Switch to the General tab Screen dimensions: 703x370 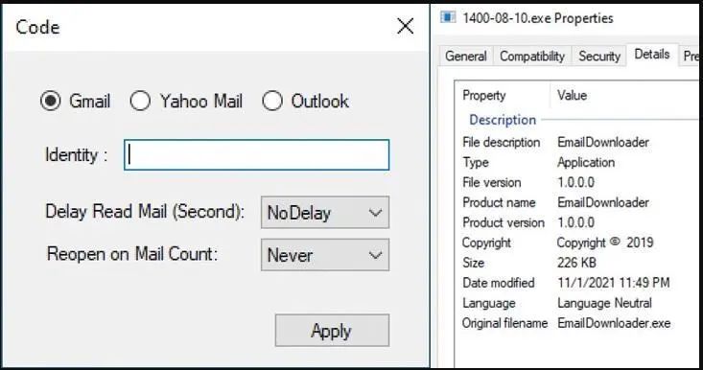click(466, 57)
